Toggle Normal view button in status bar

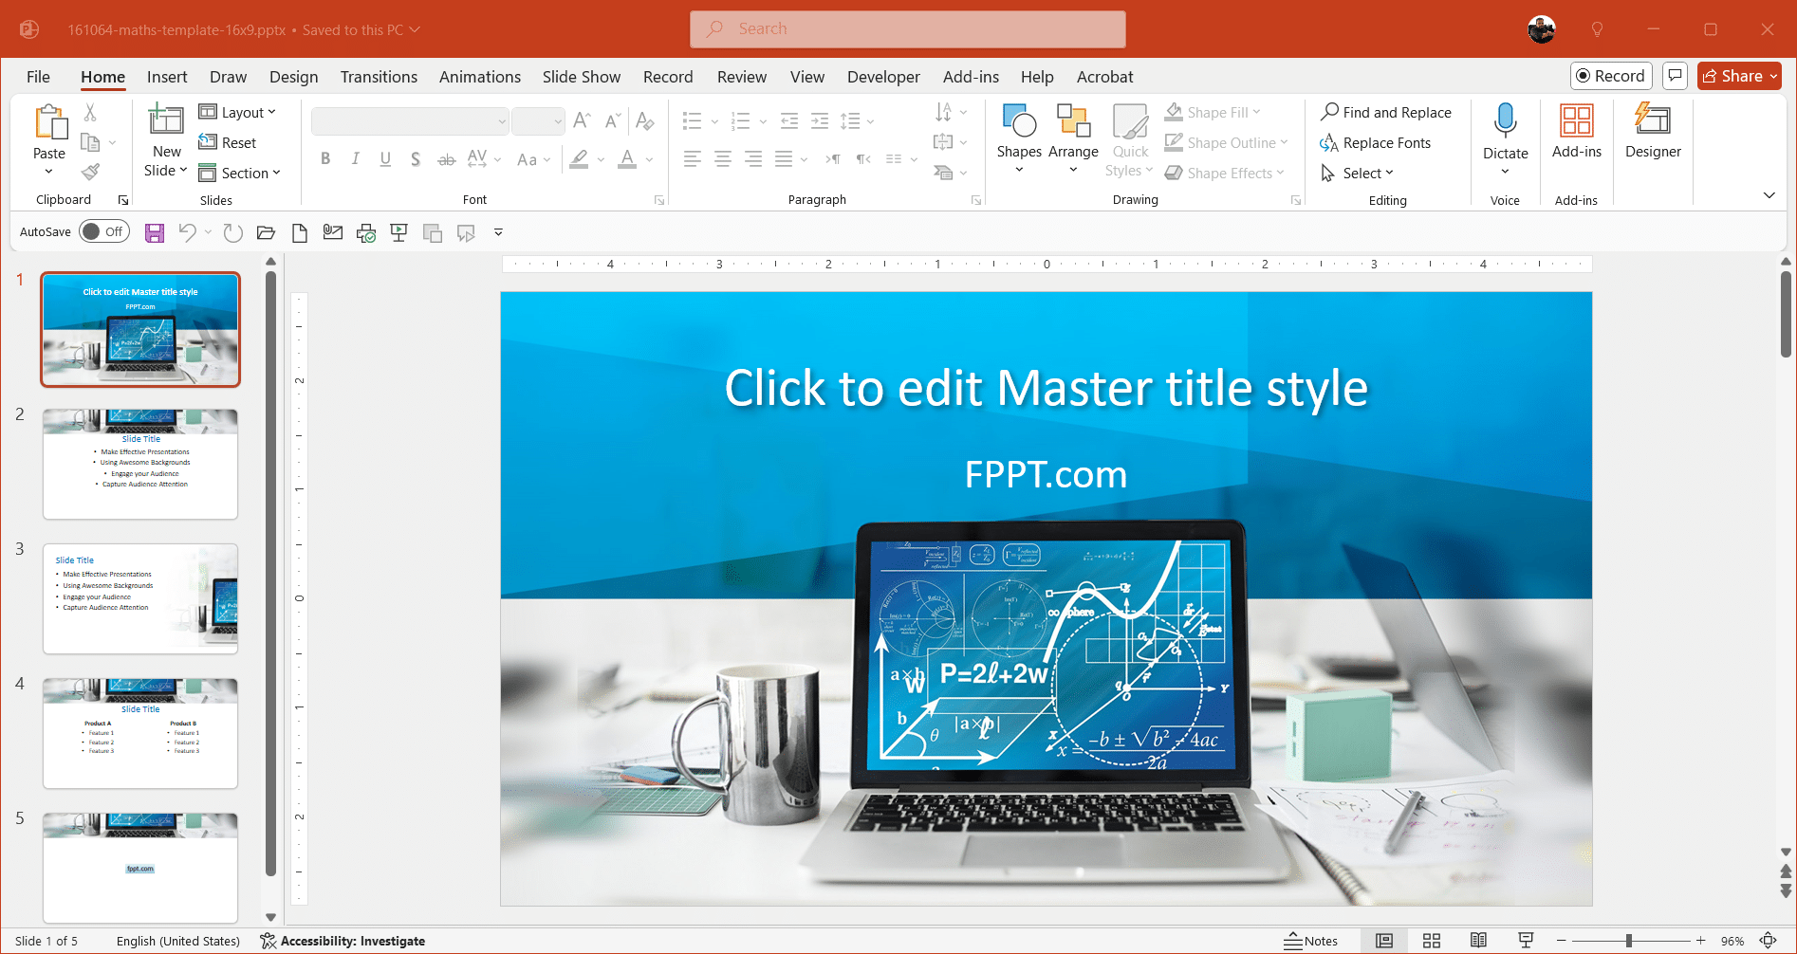(1384, 941)
